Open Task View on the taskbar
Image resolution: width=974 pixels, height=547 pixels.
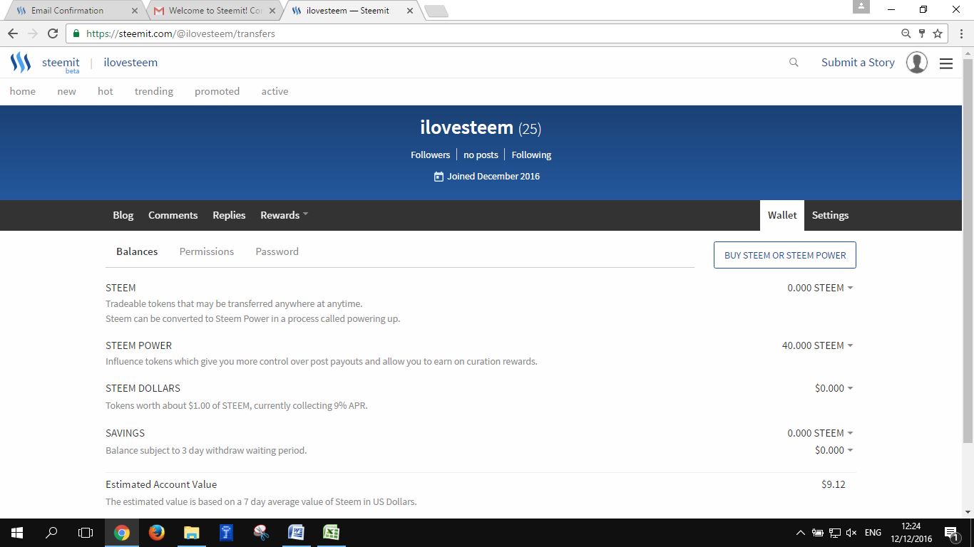pyautogui.click(x=86, y=533)
